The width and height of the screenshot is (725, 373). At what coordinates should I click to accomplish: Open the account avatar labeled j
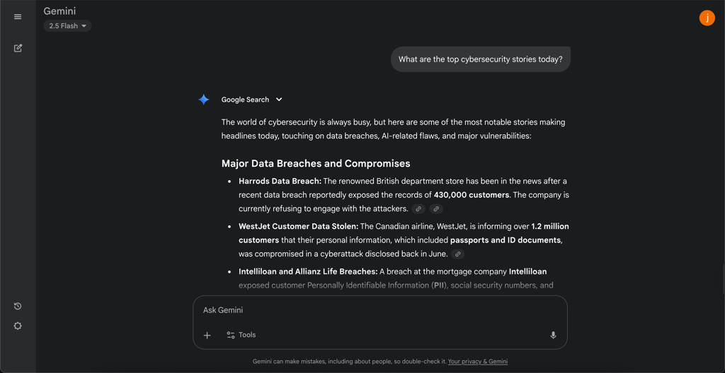pos(707,18)
